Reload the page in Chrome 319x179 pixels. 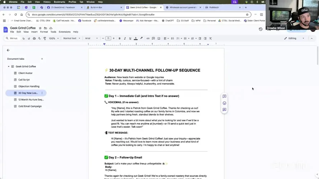tap(15, 15)
